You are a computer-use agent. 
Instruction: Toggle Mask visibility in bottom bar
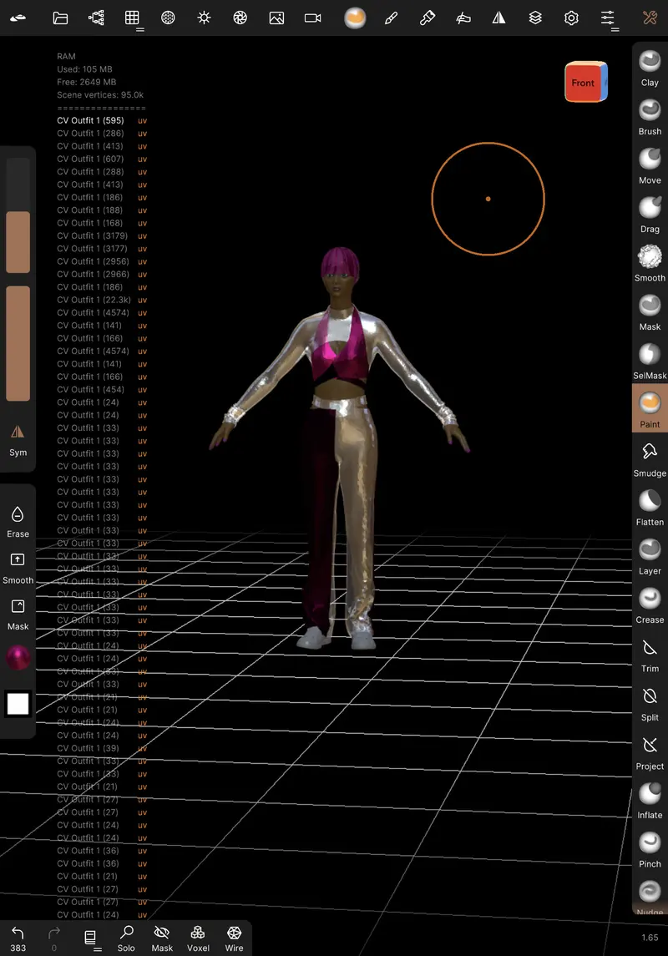click(x=162, y=938)
